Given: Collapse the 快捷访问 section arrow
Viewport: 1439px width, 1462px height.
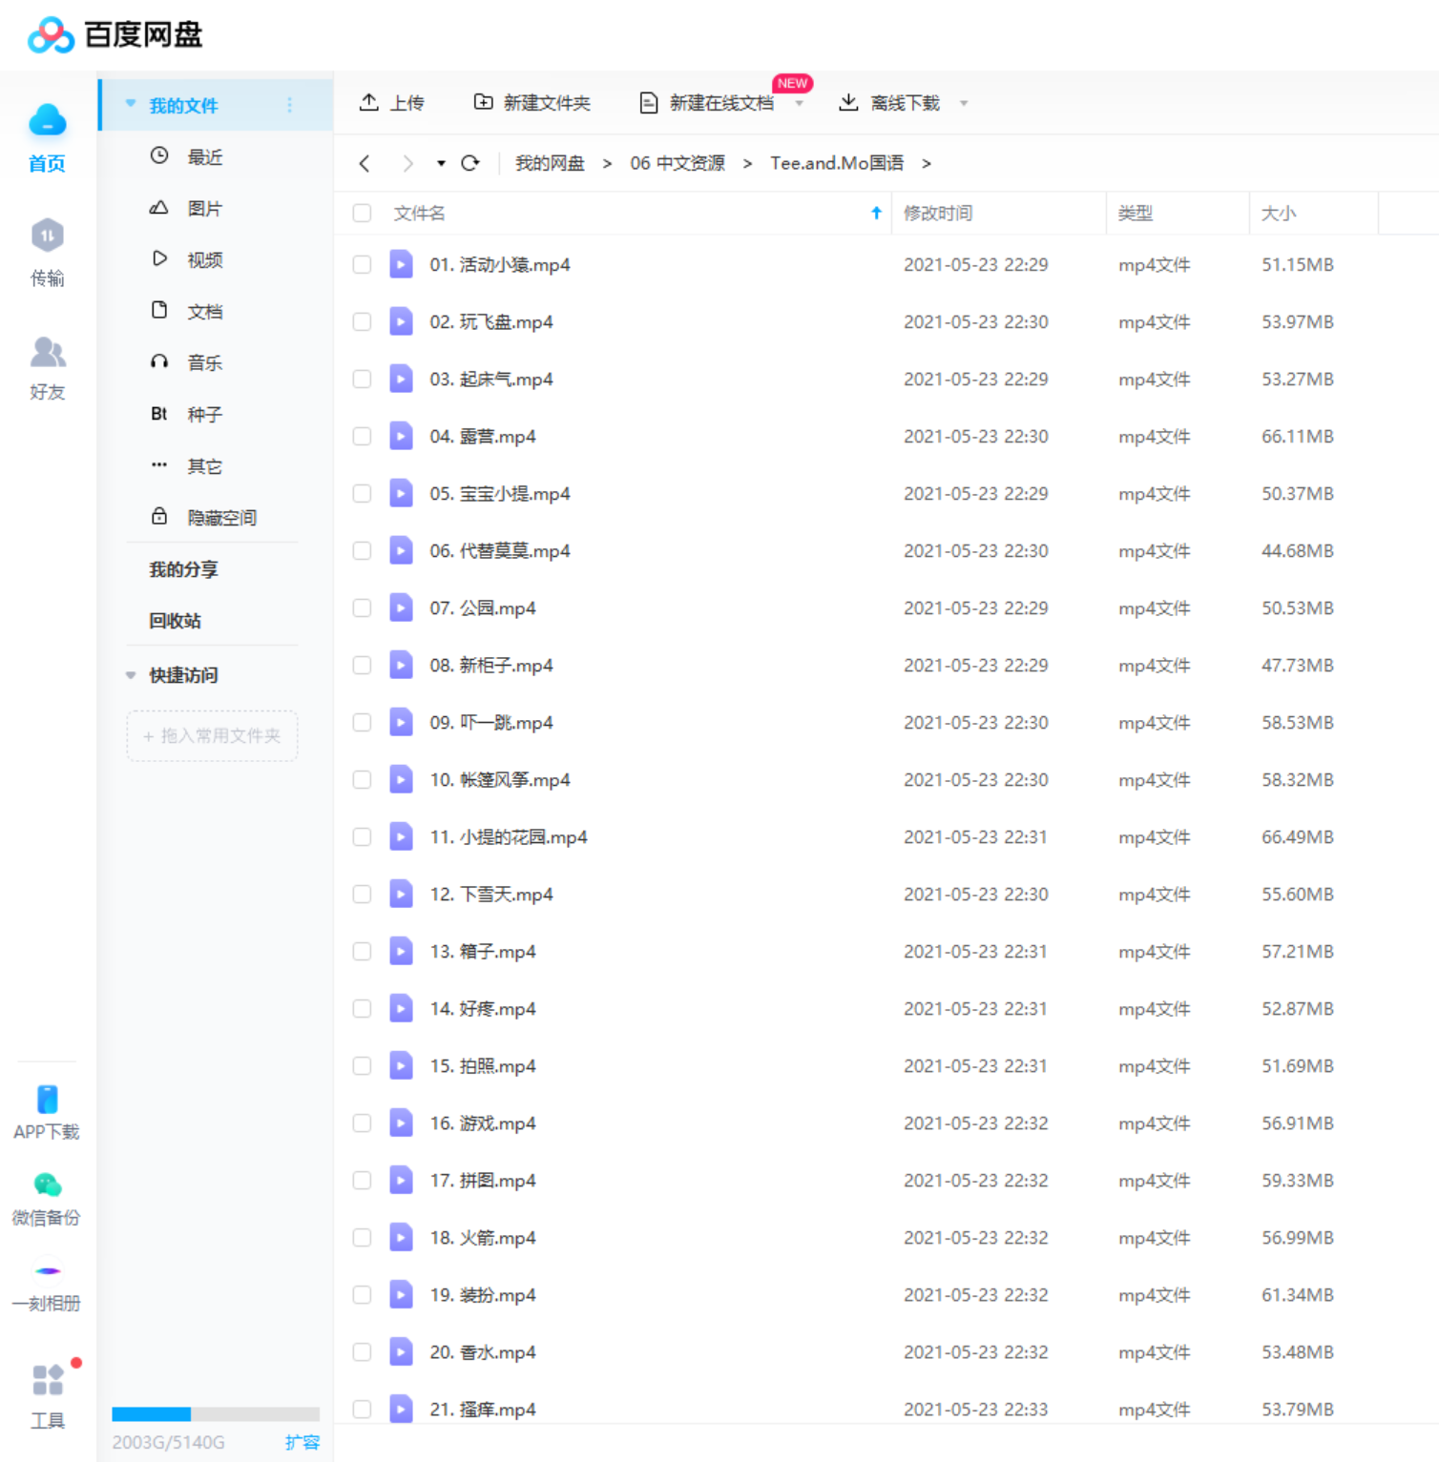Looking at the screenshot, I should (131, 675).
